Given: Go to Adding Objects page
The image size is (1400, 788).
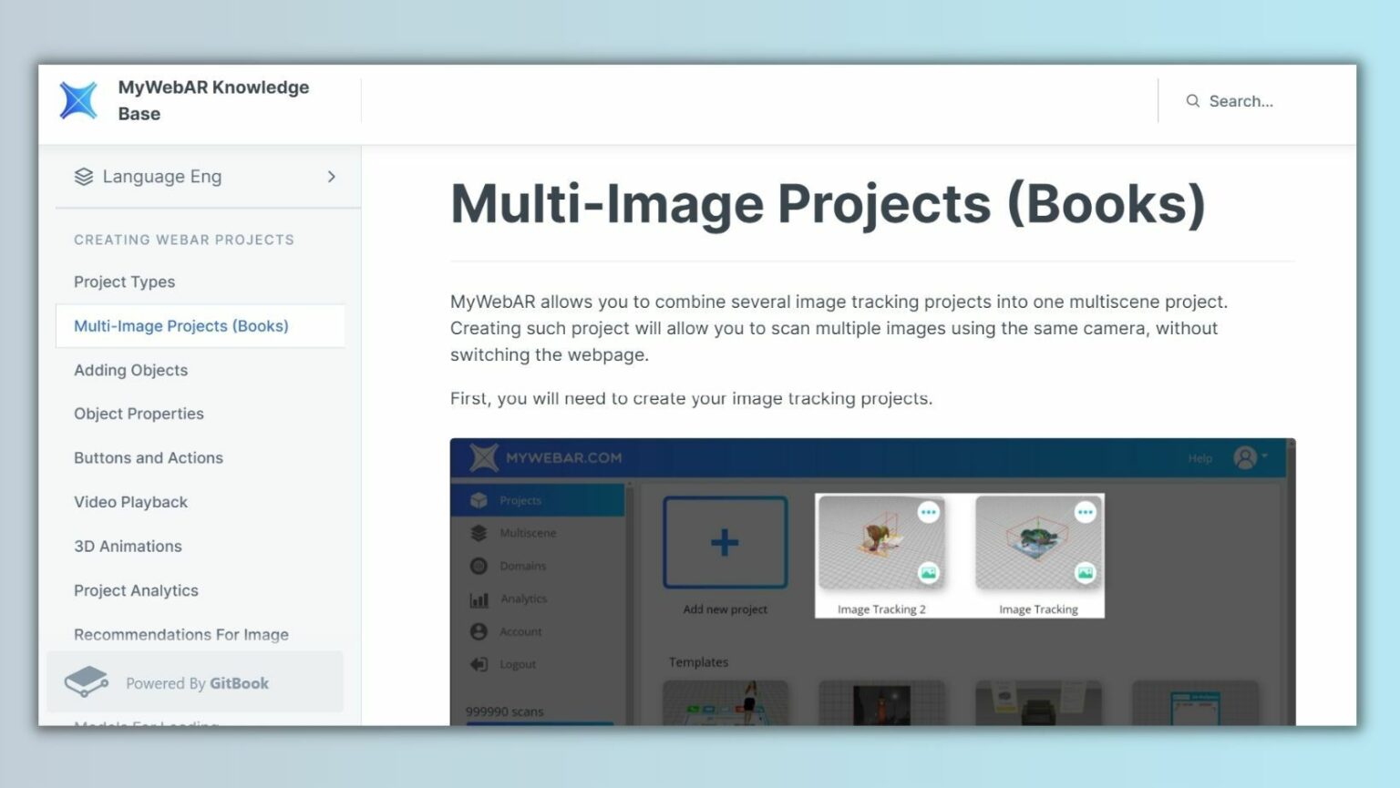Looking at the screenshot, I should [x=130, y=370].
